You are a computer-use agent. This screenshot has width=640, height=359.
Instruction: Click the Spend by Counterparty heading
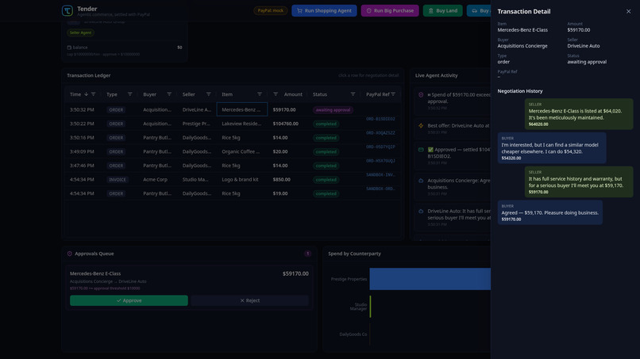(354, 254)
